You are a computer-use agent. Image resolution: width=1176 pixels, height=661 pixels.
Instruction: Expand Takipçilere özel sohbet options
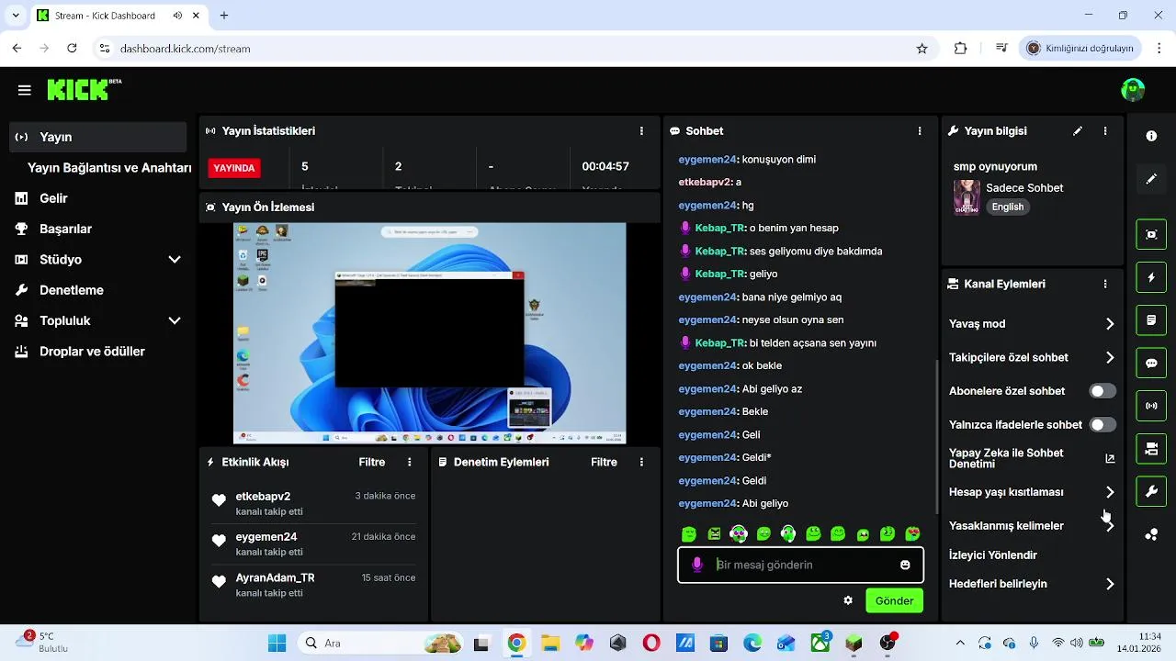point(1110,358)
